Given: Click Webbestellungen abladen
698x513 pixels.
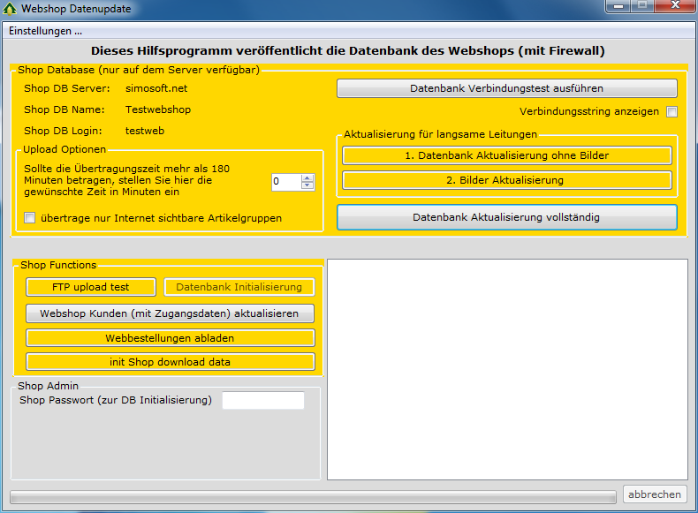Looking at the screenshot, I should click(170, 337).
